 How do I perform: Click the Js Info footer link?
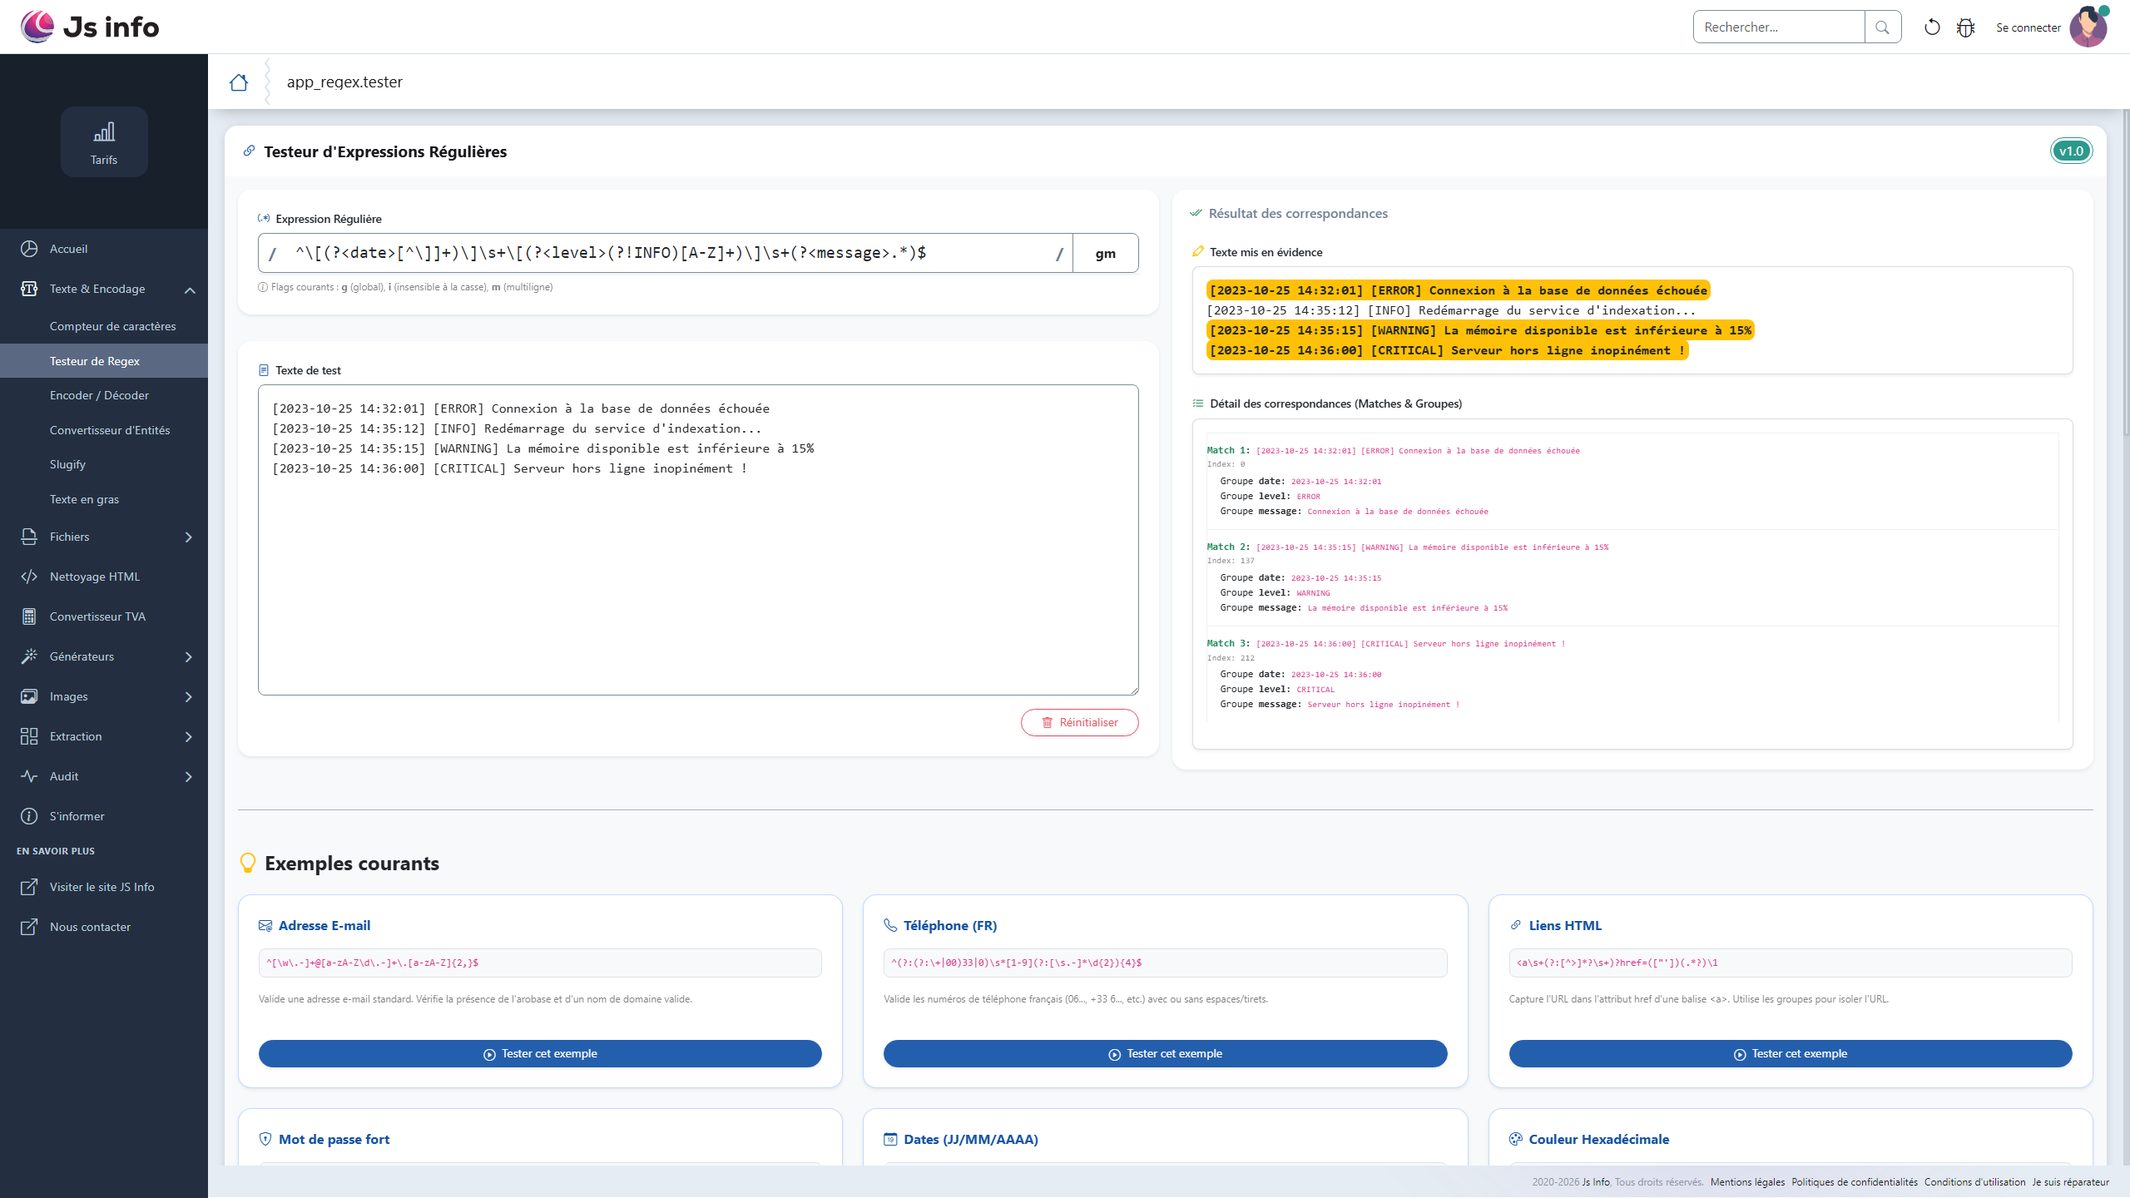point(1595,1182)
